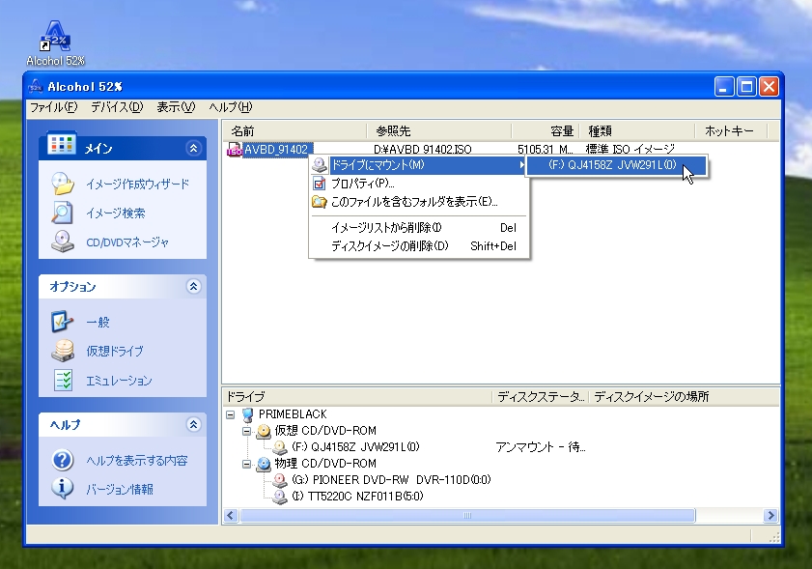The height and width of the screenshot is (569, 812).
Task: Click the アンマウント - 待... disc status cell
Action: click(540, 447)
